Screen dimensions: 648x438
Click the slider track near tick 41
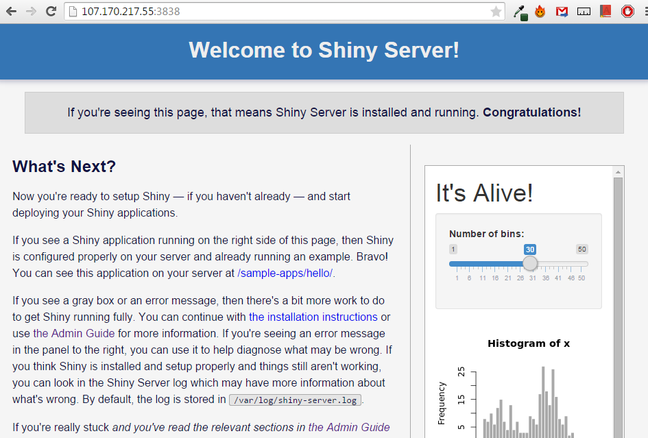(x=558, y=264)
